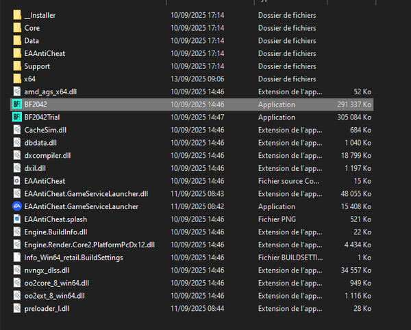Image resolution: width=411 pixels, height=330 pixels.
Task: Select the Support folder name
Action: 37,66
